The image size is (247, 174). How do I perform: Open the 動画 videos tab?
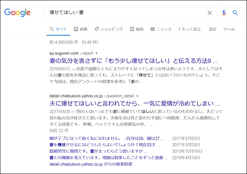click(137, 29)
